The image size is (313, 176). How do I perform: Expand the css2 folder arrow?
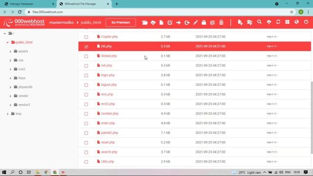(x=10, y=69)
